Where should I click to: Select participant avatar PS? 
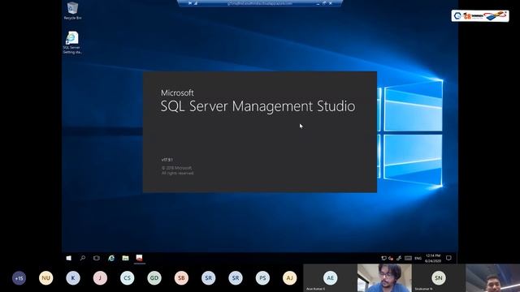pos(262,278)
